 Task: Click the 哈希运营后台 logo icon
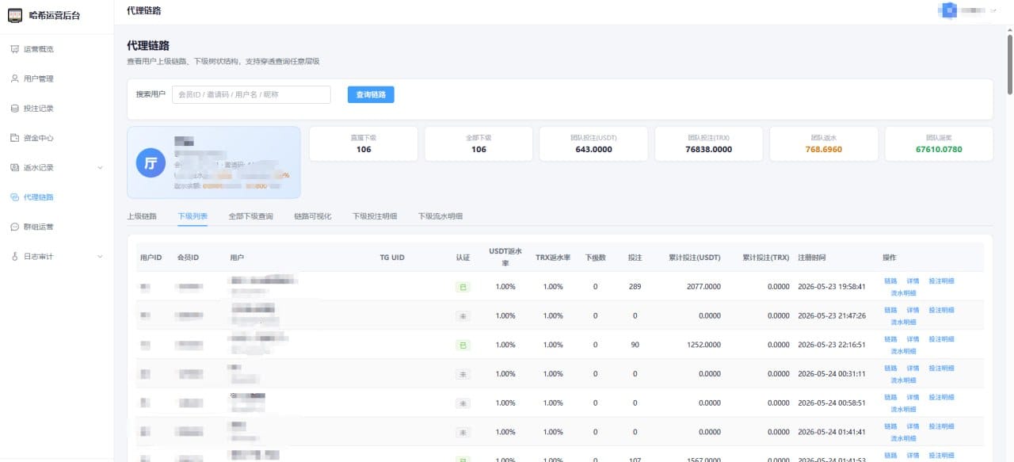15,16
